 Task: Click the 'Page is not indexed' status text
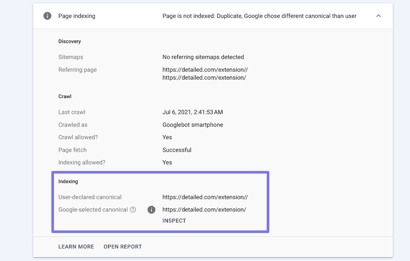pos(259,16)
